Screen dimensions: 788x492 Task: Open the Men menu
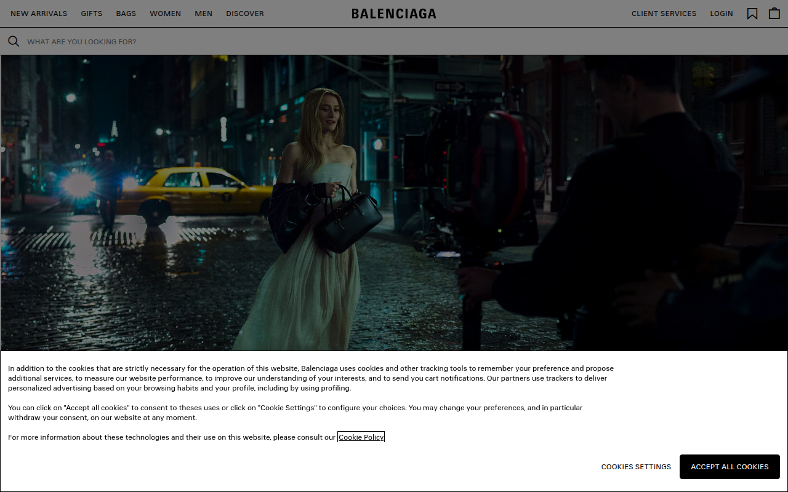[204, 14]
